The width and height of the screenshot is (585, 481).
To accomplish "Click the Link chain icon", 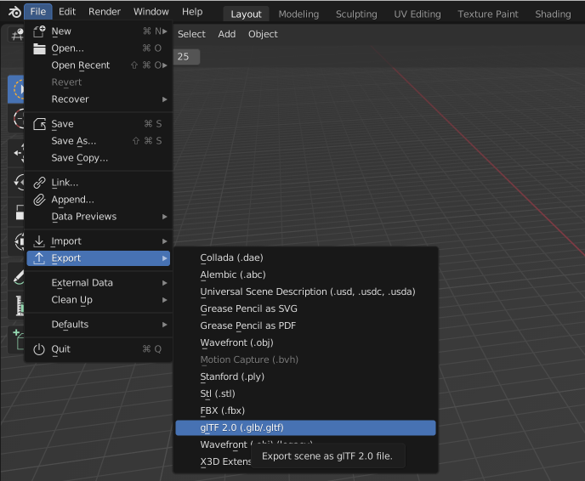I will (x=39, y=183).
